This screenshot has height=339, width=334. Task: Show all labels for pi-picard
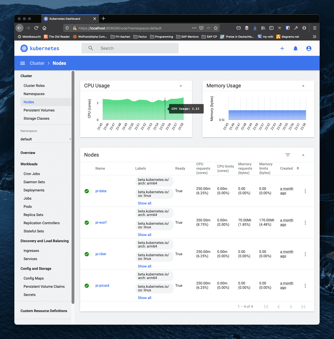144,298
